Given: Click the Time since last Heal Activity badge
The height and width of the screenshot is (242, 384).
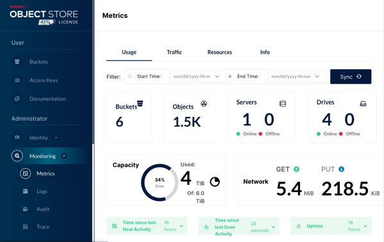Looking at the screenshot, I should click(x=147, y=226).
